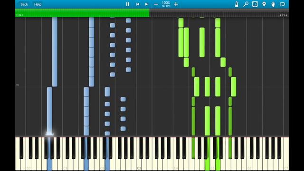Viewport: 304px width, 171px height.
Task: Jump to the unplayed grey progress section
Action: [x=219, y=13]
